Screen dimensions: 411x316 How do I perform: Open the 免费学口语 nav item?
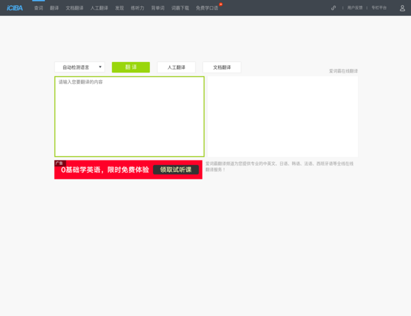pyautogui.click(x=207, y=8)
